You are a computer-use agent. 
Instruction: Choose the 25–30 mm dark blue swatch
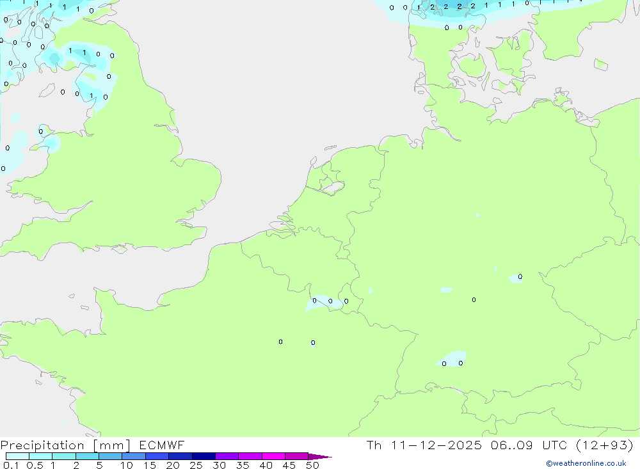point(204,456)
